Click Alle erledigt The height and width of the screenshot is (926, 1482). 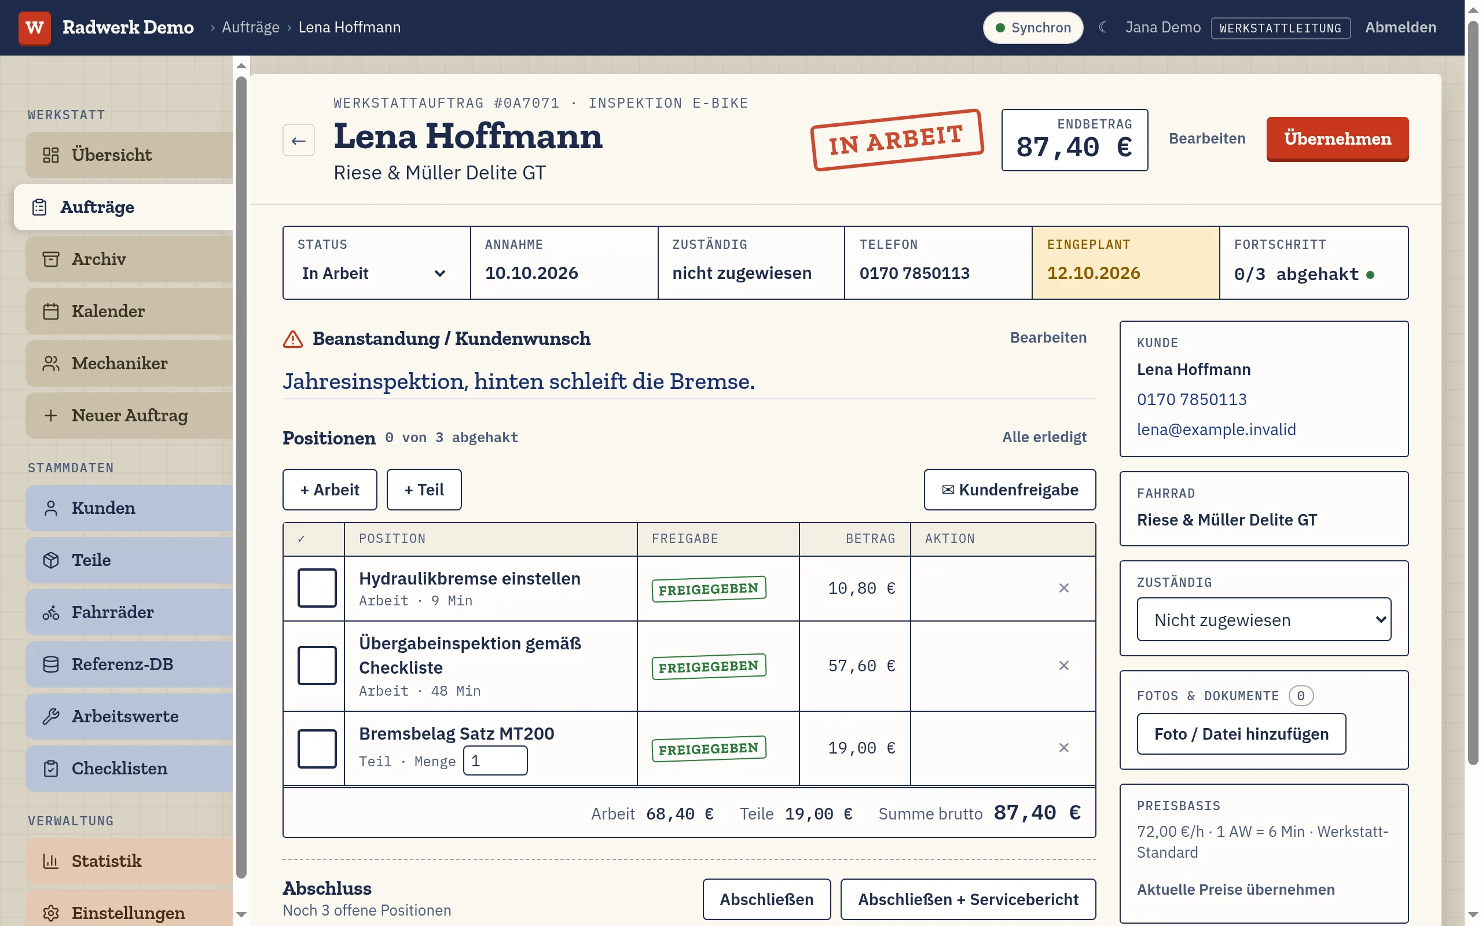click(x=1044, y=438)
